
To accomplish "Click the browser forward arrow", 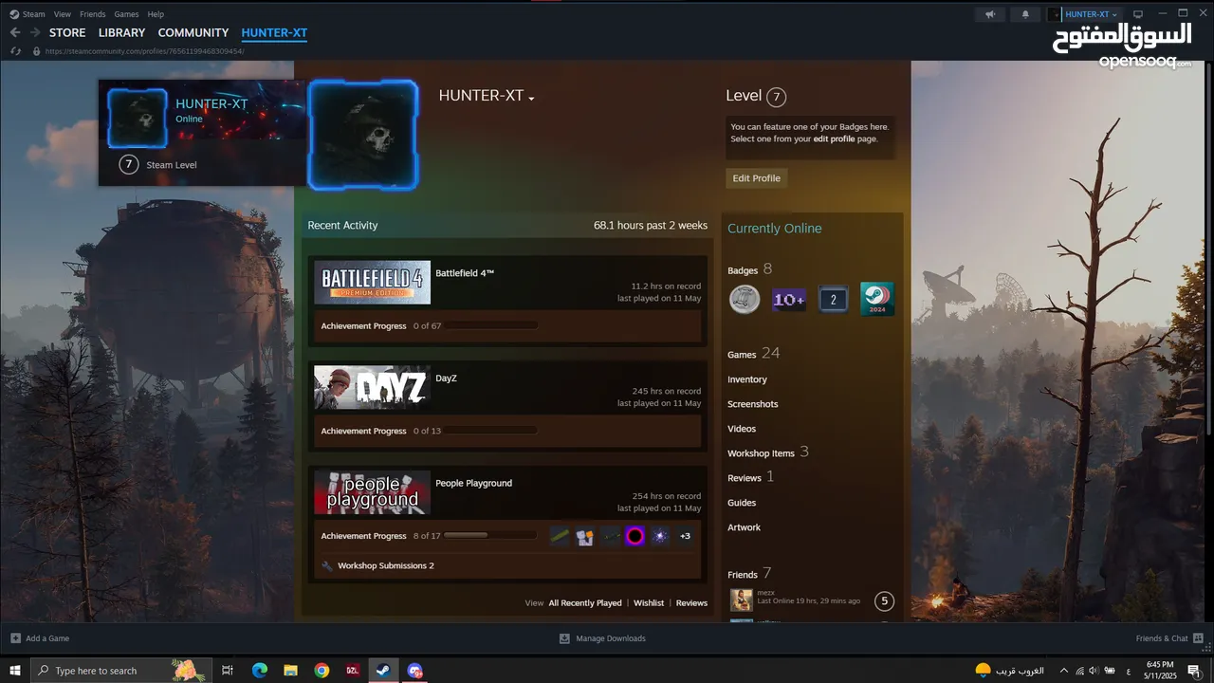I will 35,32.
